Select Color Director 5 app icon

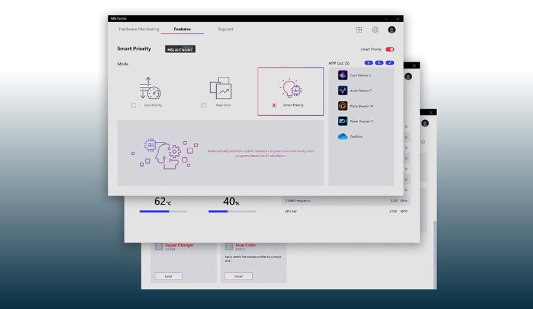point(343,76)
